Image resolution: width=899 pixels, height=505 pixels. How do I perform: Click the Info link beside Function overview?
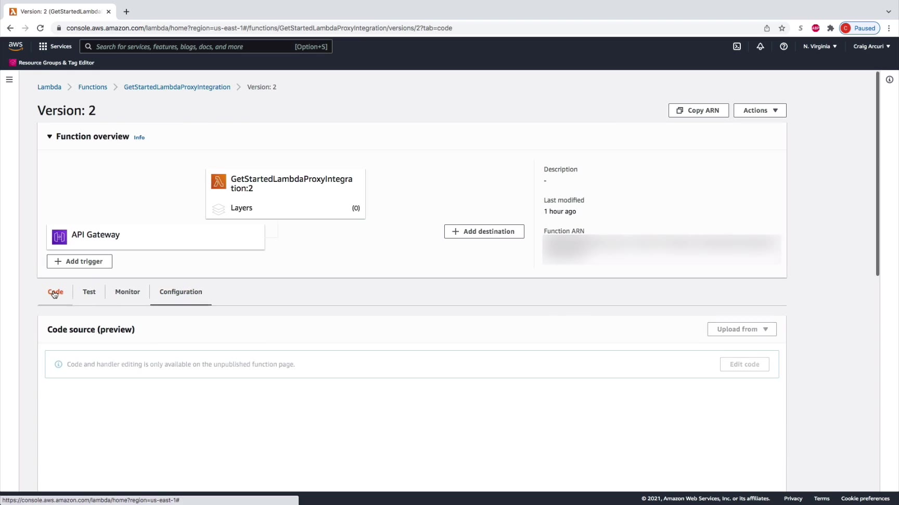[139, 137]
